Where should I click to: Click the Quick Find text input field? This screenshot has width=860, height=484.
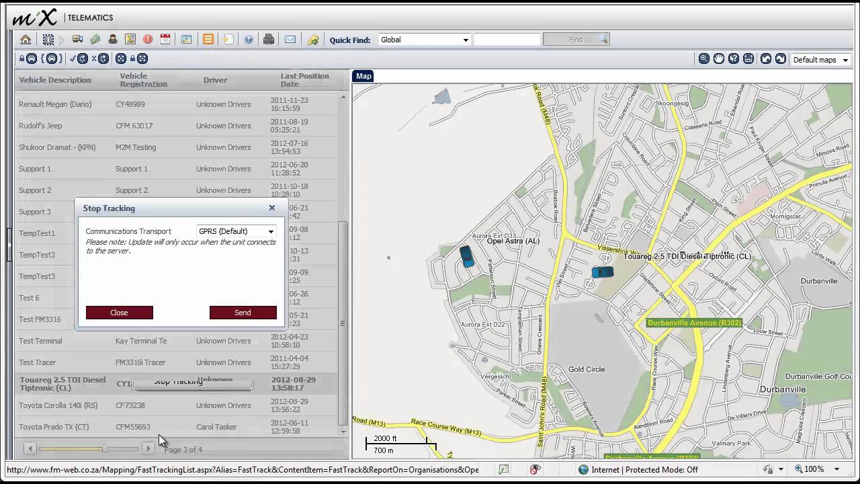(x=507, y=40)
